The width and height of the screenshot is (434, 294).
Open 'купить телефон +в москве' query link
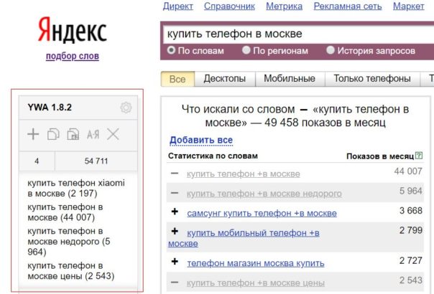[x=244, y=174]
